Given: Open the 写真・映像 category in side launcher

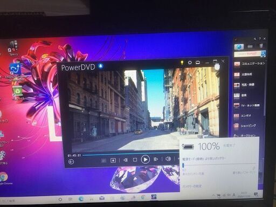Looking at the screenshot, I should point(244,85).
